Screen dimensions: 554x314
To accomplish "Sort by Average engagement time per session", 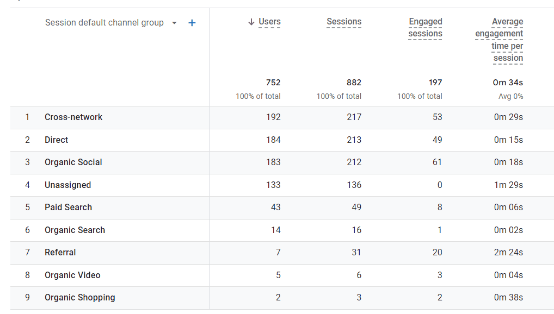I will tap(499, 40).
